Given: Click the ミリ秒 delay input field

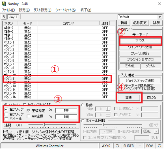Looking at the screenshot, I should click(x=142, y=137).
